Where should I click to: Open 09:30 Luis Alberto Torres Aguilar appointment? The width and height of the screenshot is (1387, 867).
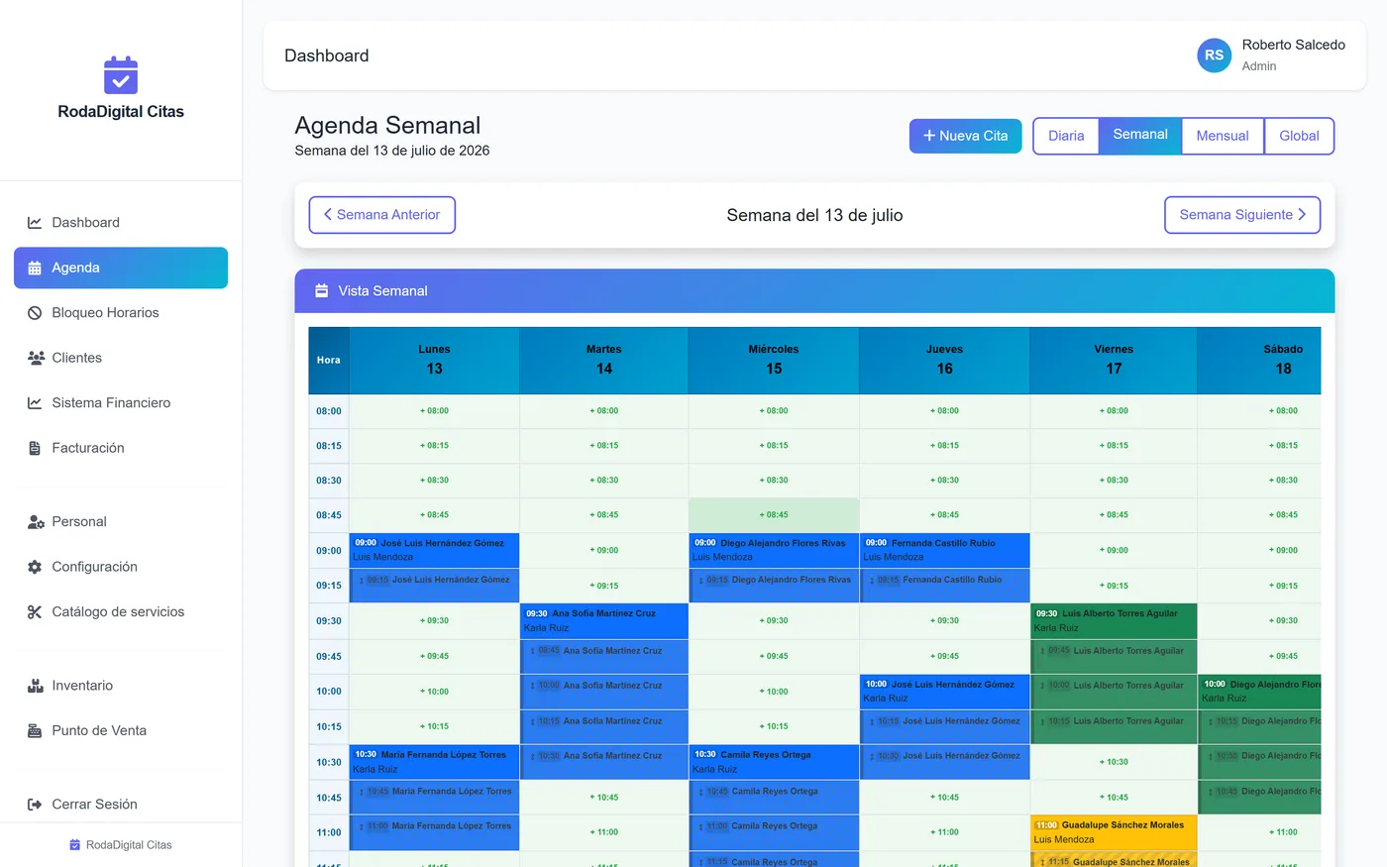point(1114,620)
